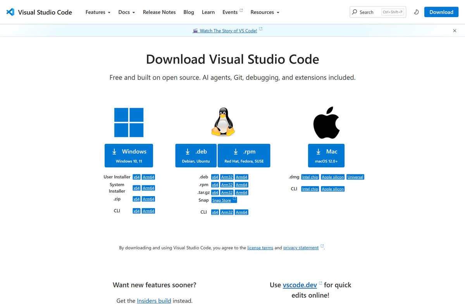Open the vscode.dev link
The image size is (465, 307).
tap(300, 285)
